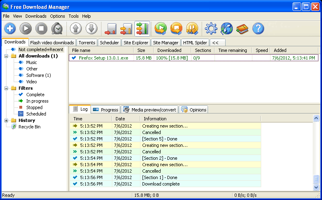Screen dimensions: 322x200
Task: Open the Downloads menu
Action: click(36, 16)
